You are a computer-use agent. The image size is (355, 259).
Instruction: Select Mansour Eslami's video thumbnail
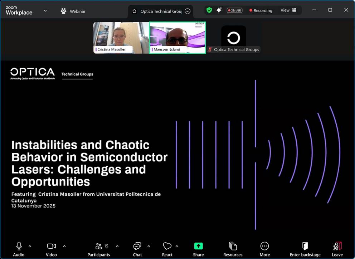pyautogui.click(x=177, y=38)
